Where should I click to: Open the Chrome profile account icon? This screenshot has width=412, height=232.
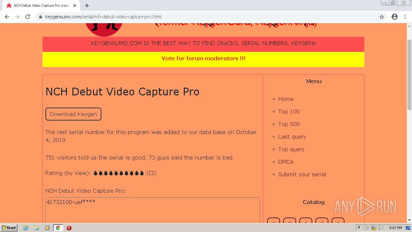pyautogui.click(x=395, y=17)
